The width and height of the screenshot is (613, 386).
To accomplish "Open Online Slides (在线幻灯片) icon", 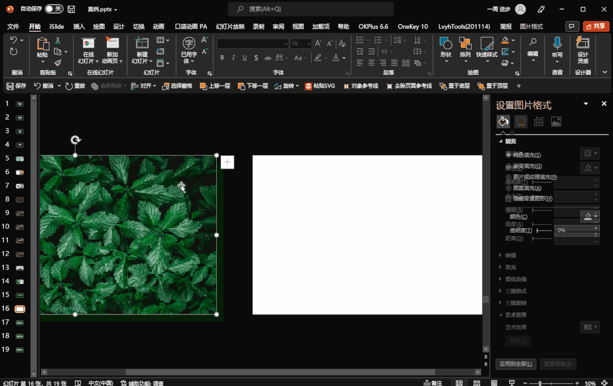I will tap(89, 43).
